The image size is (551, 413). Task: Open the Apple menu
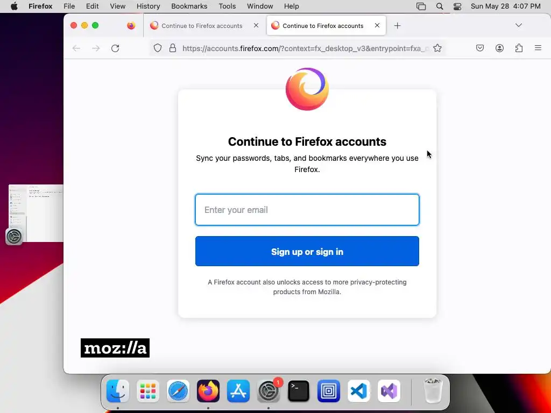[14, 6]
